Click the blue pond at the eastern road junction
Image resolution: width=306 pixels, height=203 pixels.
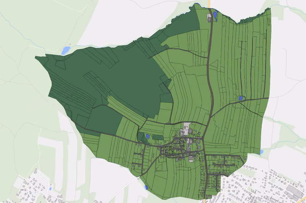[241, 98]
